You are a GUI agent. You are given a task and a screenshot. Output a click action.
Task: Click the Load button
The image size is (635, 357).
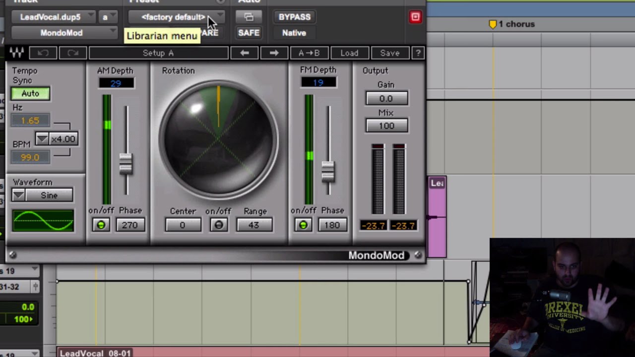349,53
